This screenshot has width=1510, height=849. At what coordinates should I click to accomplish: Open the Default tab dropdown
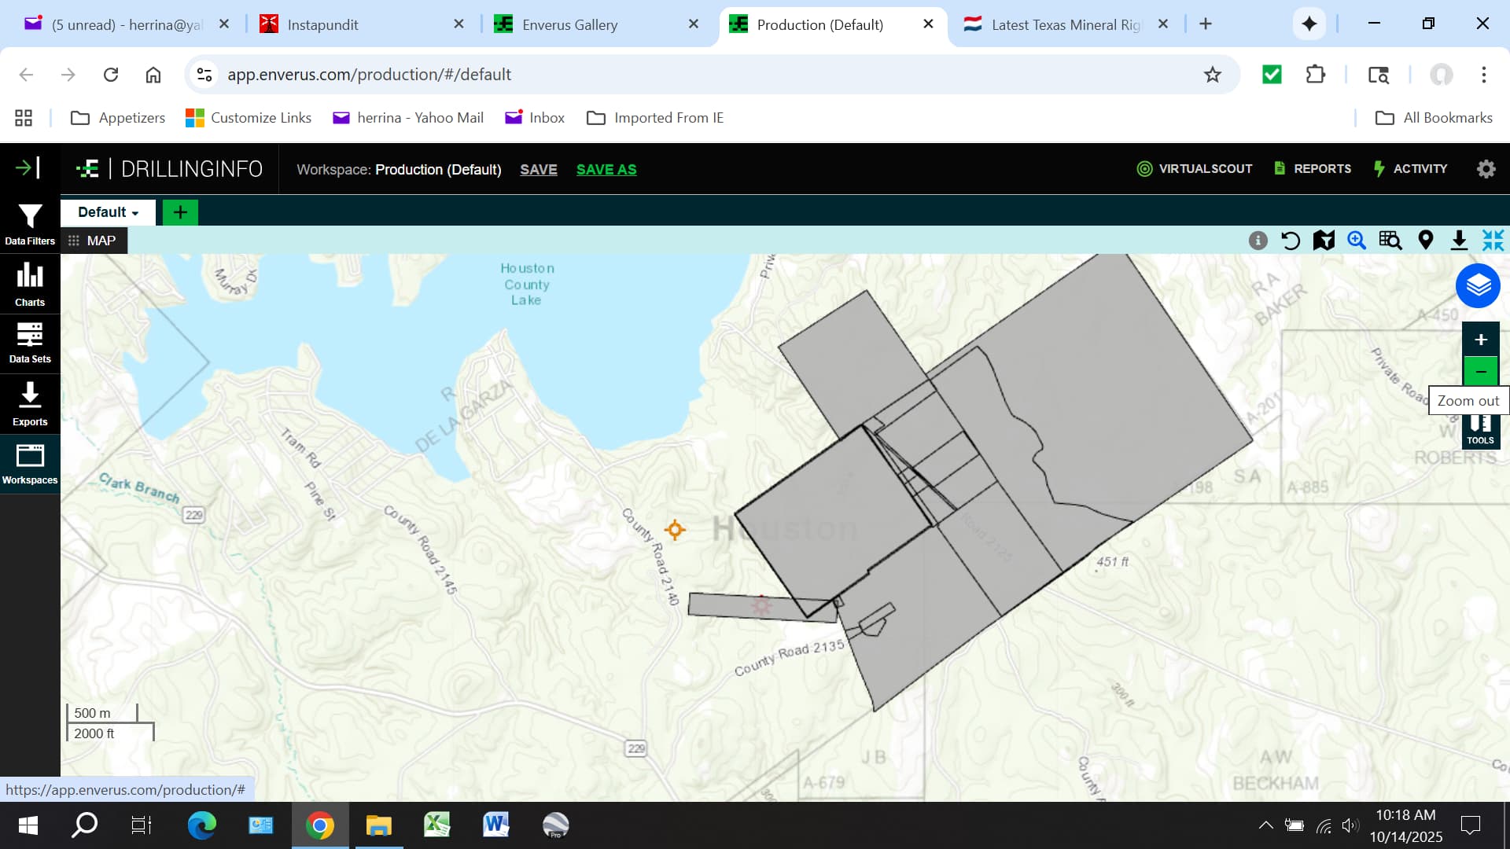(x=109, y=212)
